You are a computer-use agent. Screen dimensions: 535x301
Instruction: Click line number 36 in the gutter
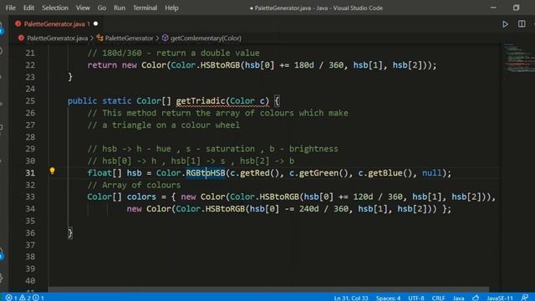pyautogui.click(x=30, y=233)
